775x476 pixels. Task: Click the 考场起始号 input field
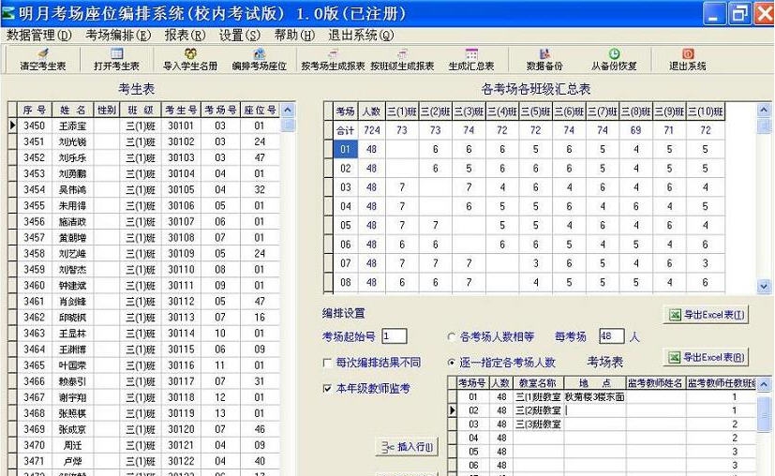click(395, 336)
